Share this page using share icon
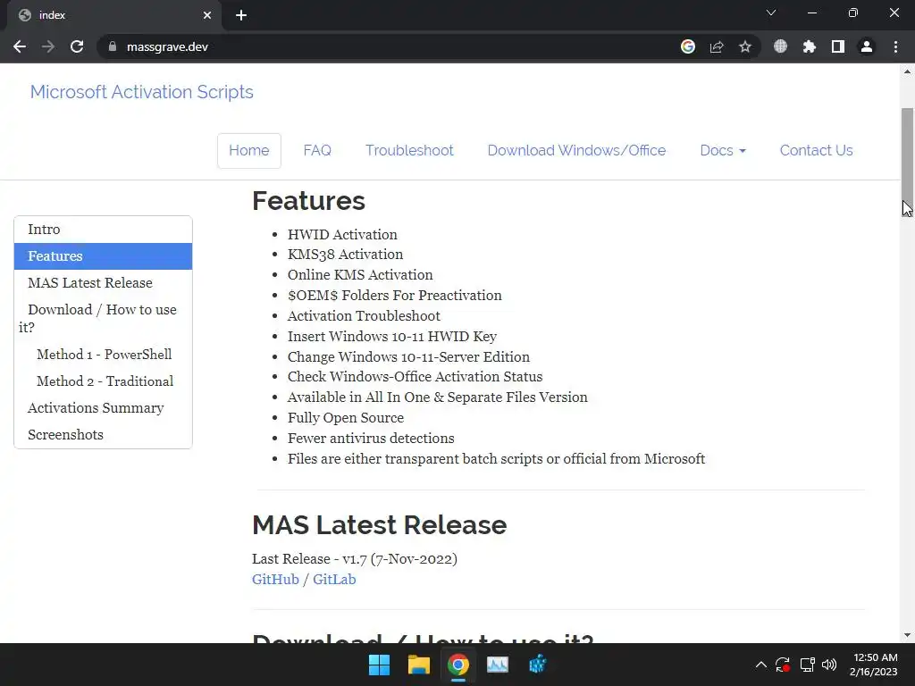 pos(717,46)
